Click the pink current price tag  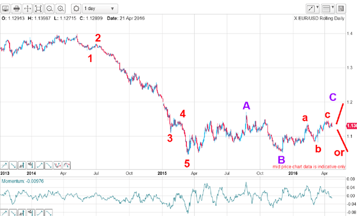[351, 126]
